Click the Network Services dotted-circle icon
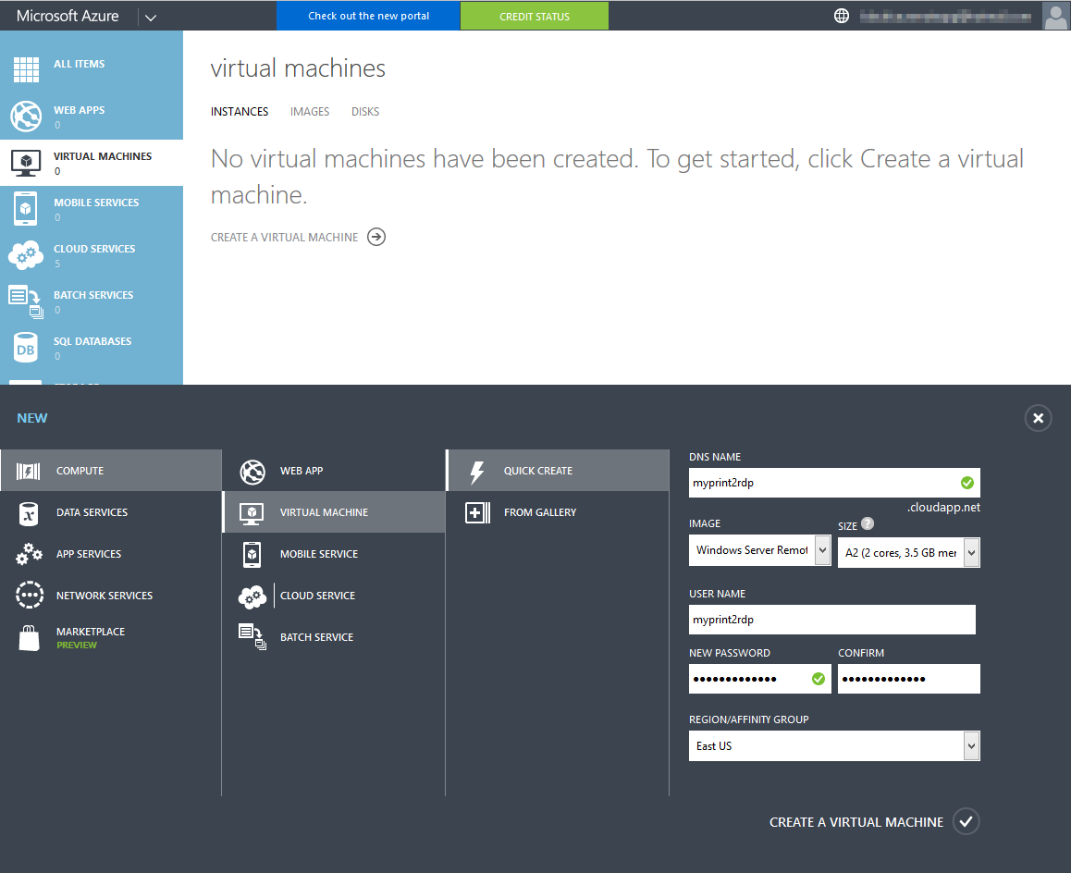 coord(30,595)
